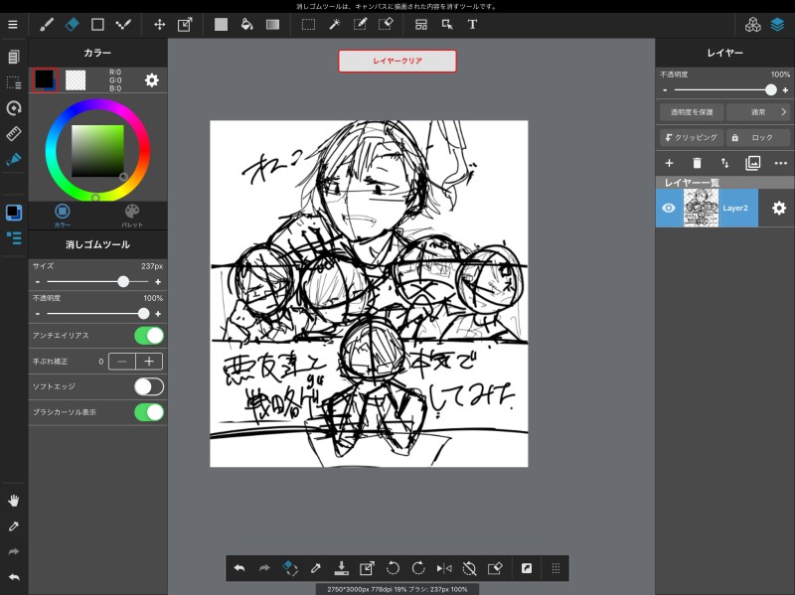The image size is (795, 595).
Task: Toggle 透明度を保護 option
Action: point(692,112)
